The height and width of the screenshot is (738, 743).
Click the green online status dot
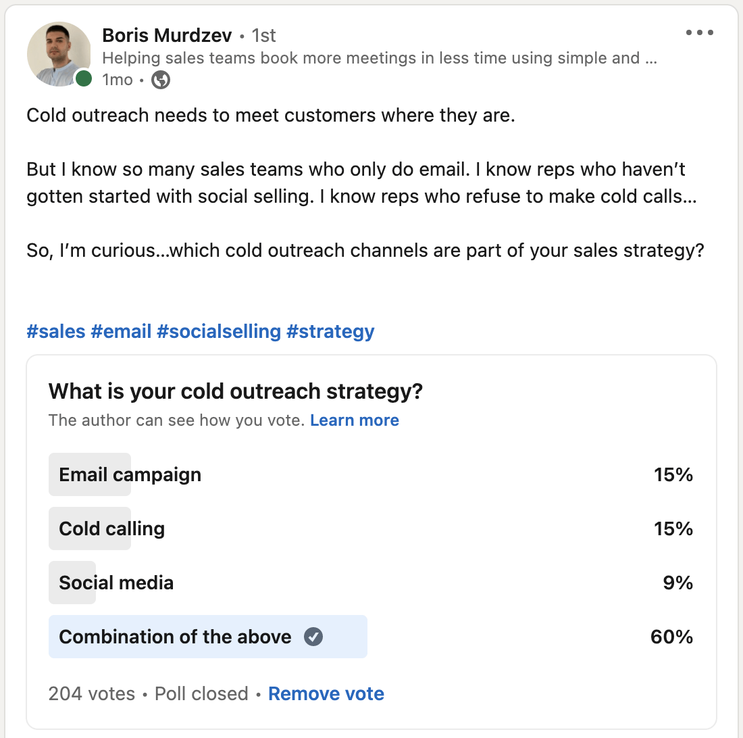84,78
